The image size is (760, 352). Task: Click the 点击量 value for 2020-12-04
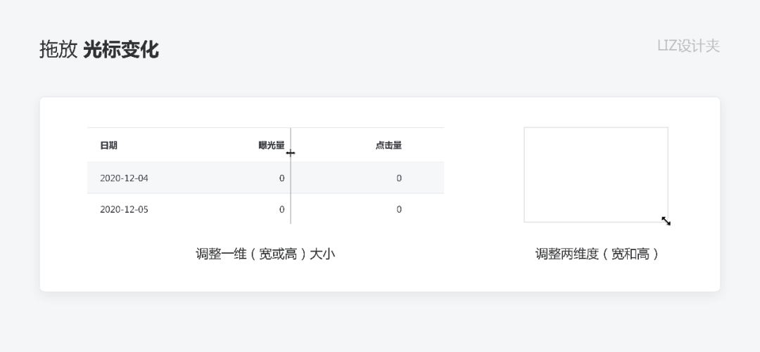(x=399, y=178)
